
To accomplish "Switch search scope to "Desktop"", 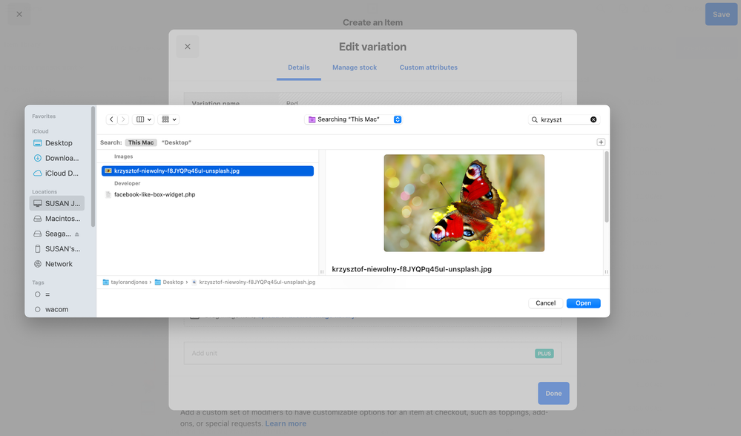I will pyautogui.click(x=177, y=142).
